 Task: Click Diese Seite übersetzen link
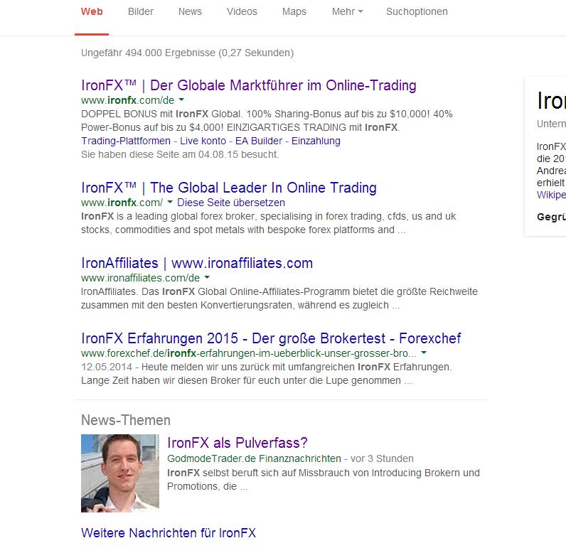click(x=231, y=203)
